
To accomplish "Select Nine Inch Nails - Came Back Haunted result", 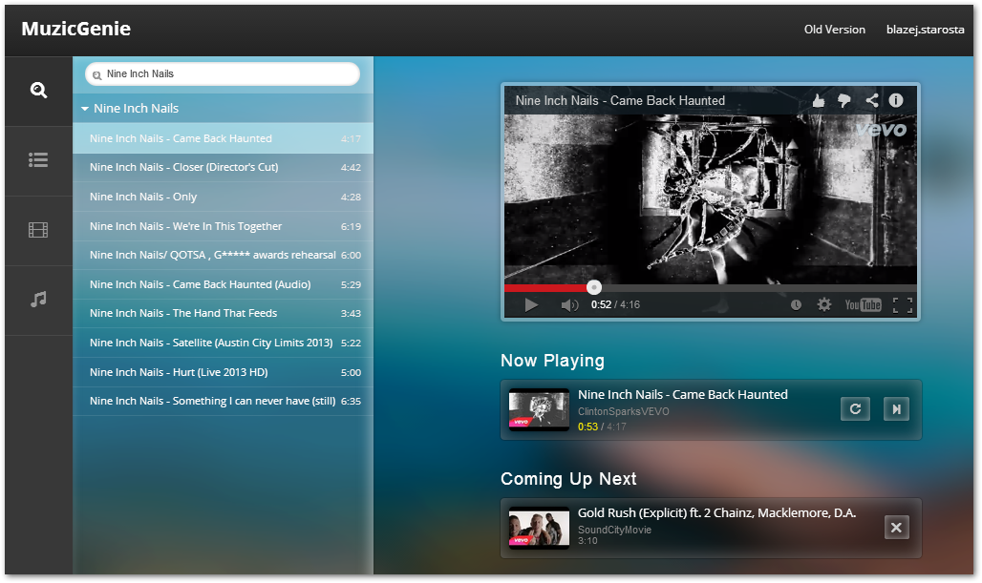I will click(x=223, y=138).
